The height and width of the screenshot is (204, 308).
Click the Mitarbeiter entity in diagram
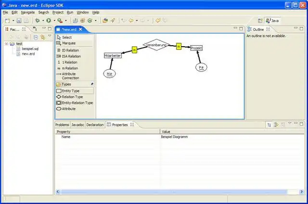pos(113,55)
